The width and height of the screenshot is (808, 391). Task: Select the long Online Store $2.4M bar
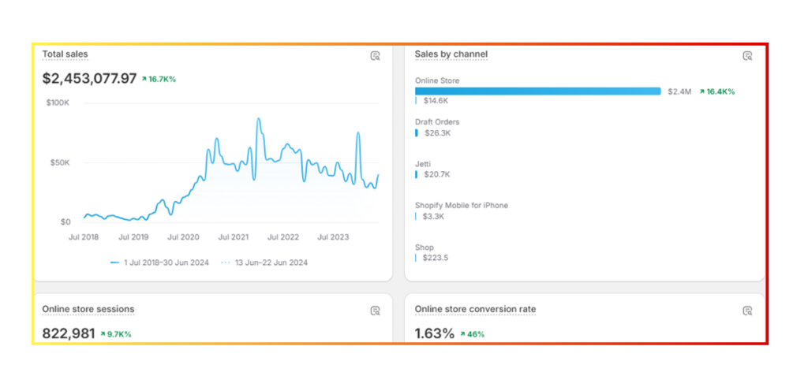coord(537,91)
